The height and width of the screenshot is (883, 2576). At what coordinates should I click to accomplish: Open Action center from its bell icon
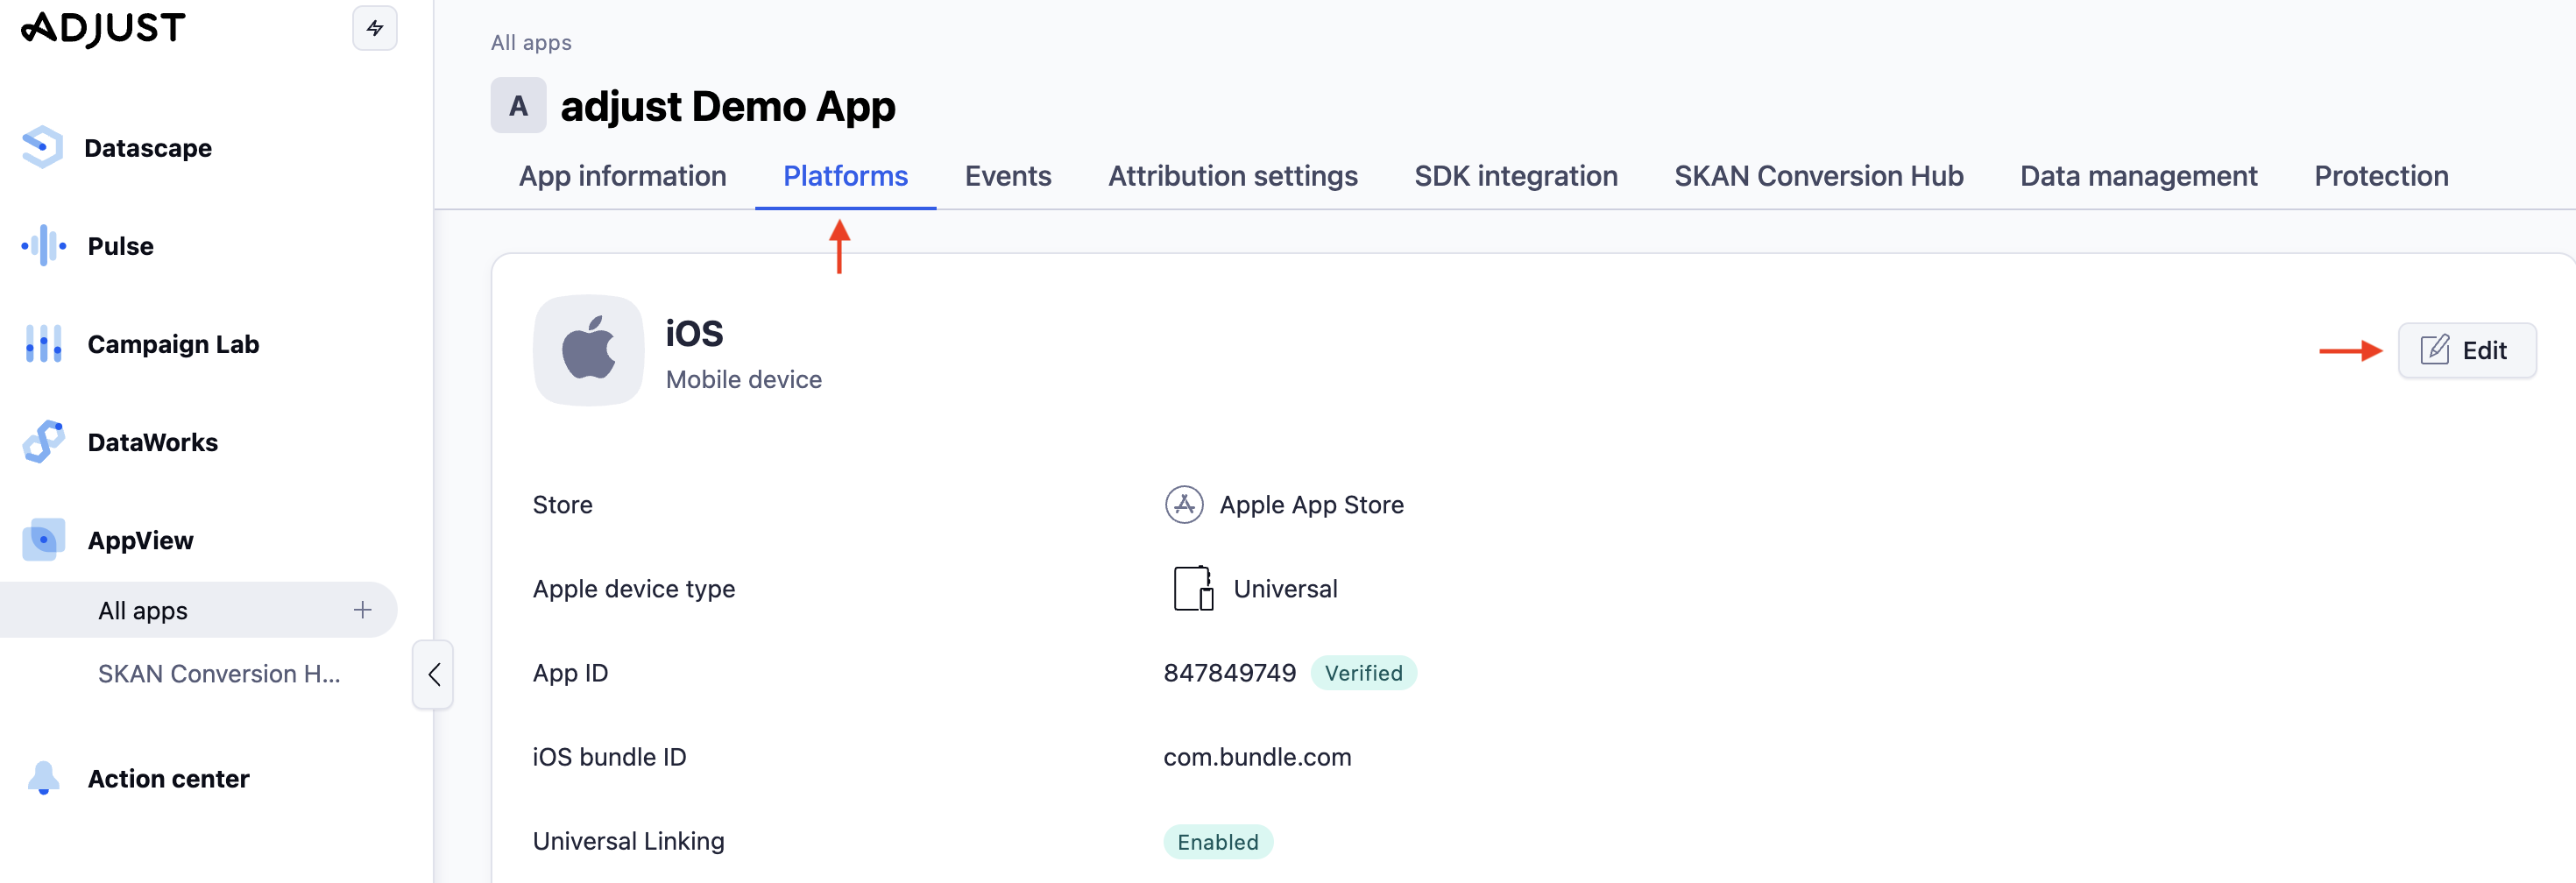click(43, 778)
